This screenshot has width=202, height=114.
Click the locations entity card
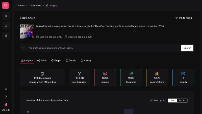coord(131,78)
